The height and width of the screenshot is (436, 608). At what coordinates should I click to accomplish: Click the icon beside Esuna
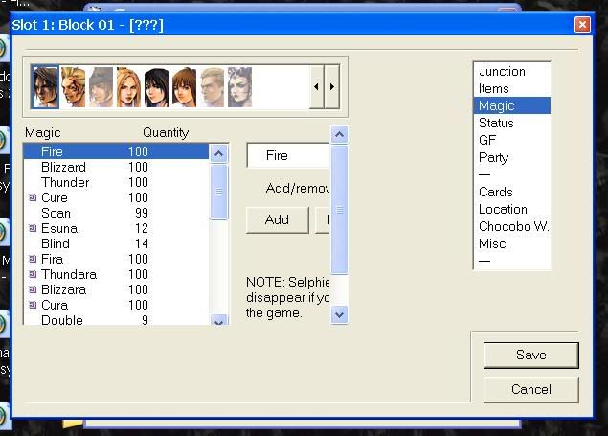(x=33, y=228)
